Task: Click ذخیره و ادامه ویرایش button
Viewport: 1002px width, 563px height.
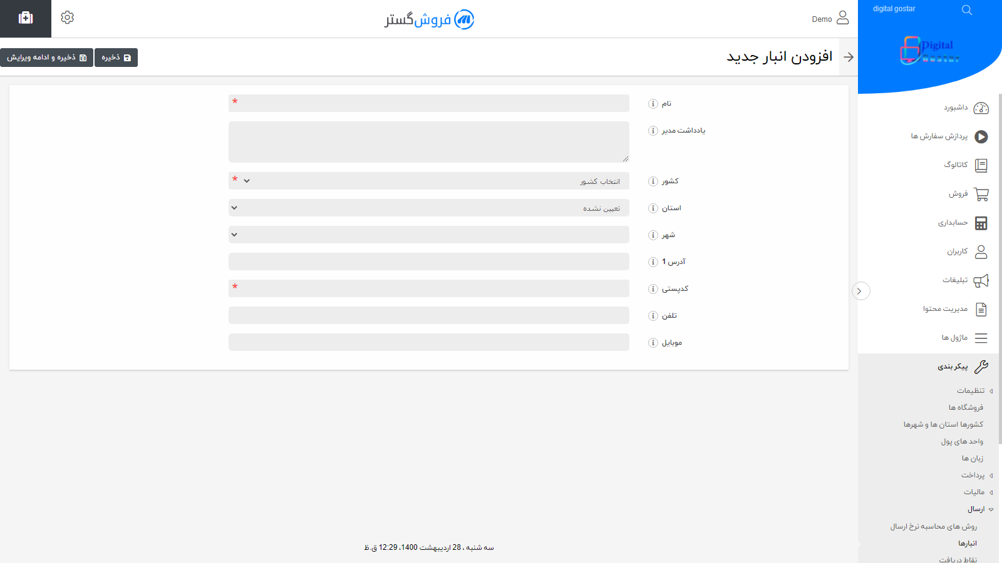Action: tap(46, 58)
